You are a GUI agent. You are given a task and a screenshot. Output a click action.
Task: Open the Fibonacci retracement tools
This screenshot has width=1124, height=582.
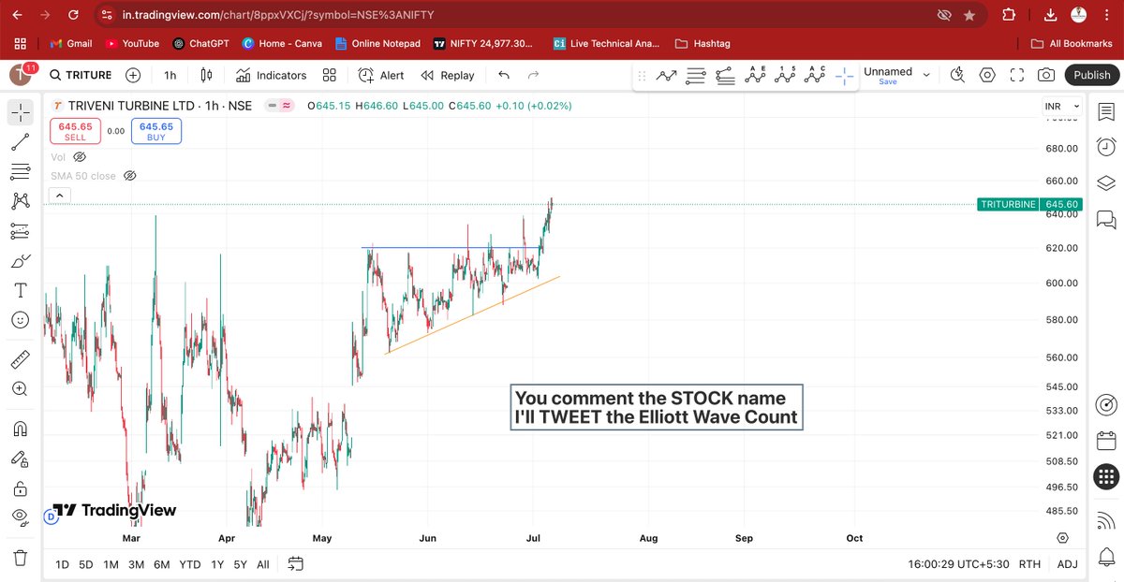(20, 171)
